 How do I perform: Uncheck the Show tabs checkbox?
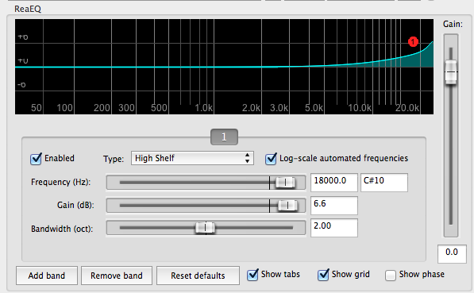[252, 275]
